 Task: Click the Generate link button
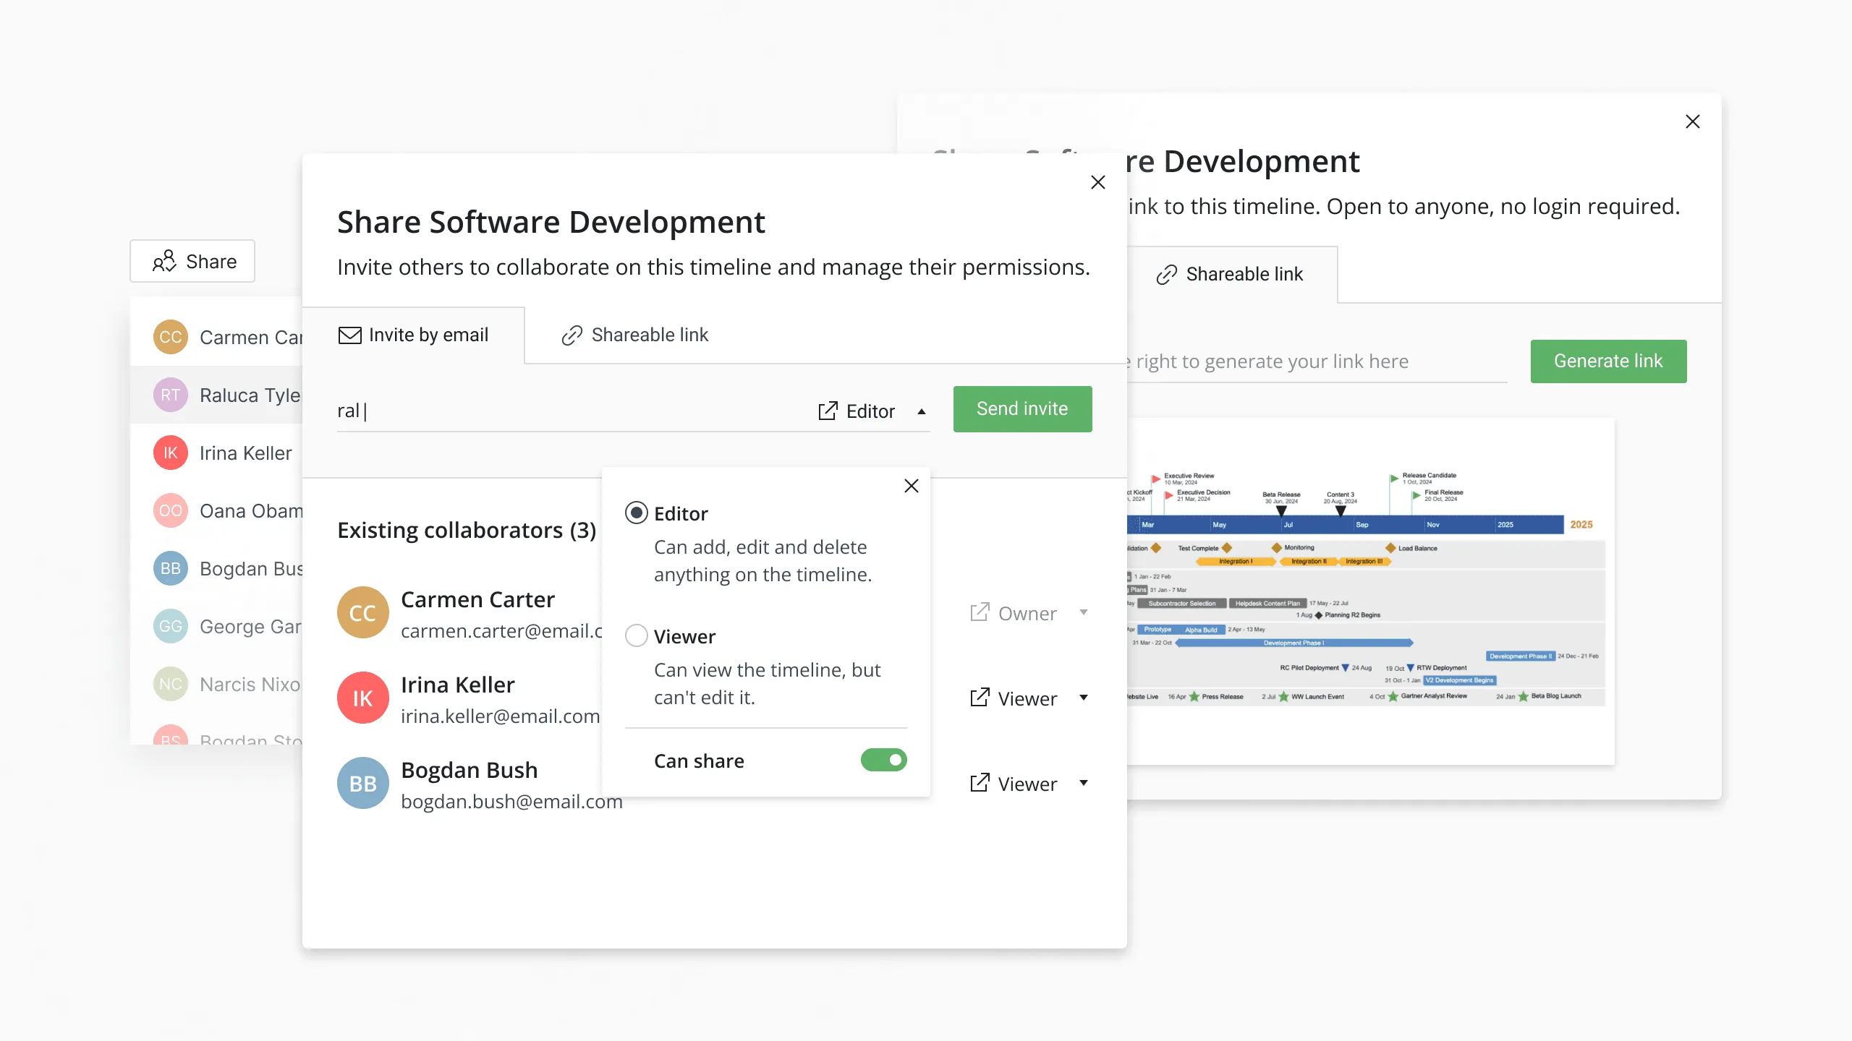[1607, 361]
